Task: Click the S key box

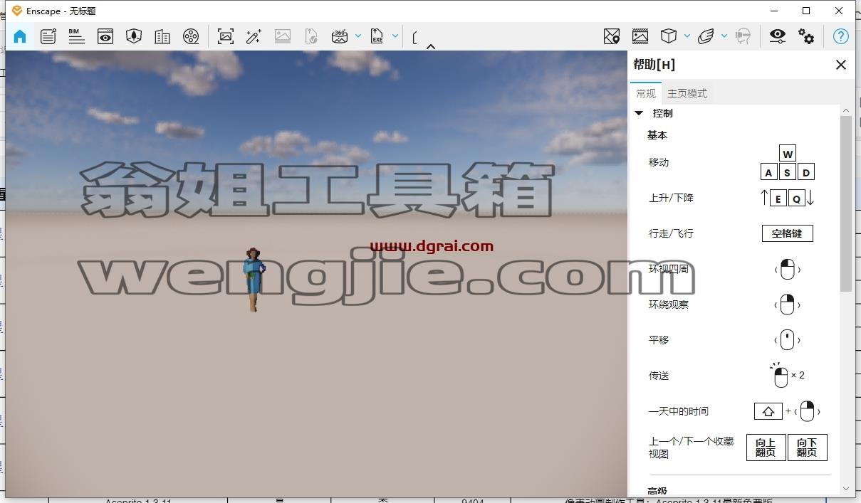Action: [x=787, y=172]
